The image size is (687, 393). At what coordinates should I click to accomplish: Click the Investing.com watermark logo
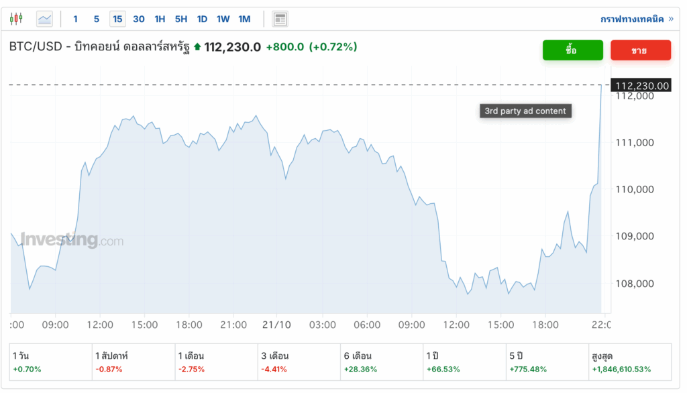[72, 239]
